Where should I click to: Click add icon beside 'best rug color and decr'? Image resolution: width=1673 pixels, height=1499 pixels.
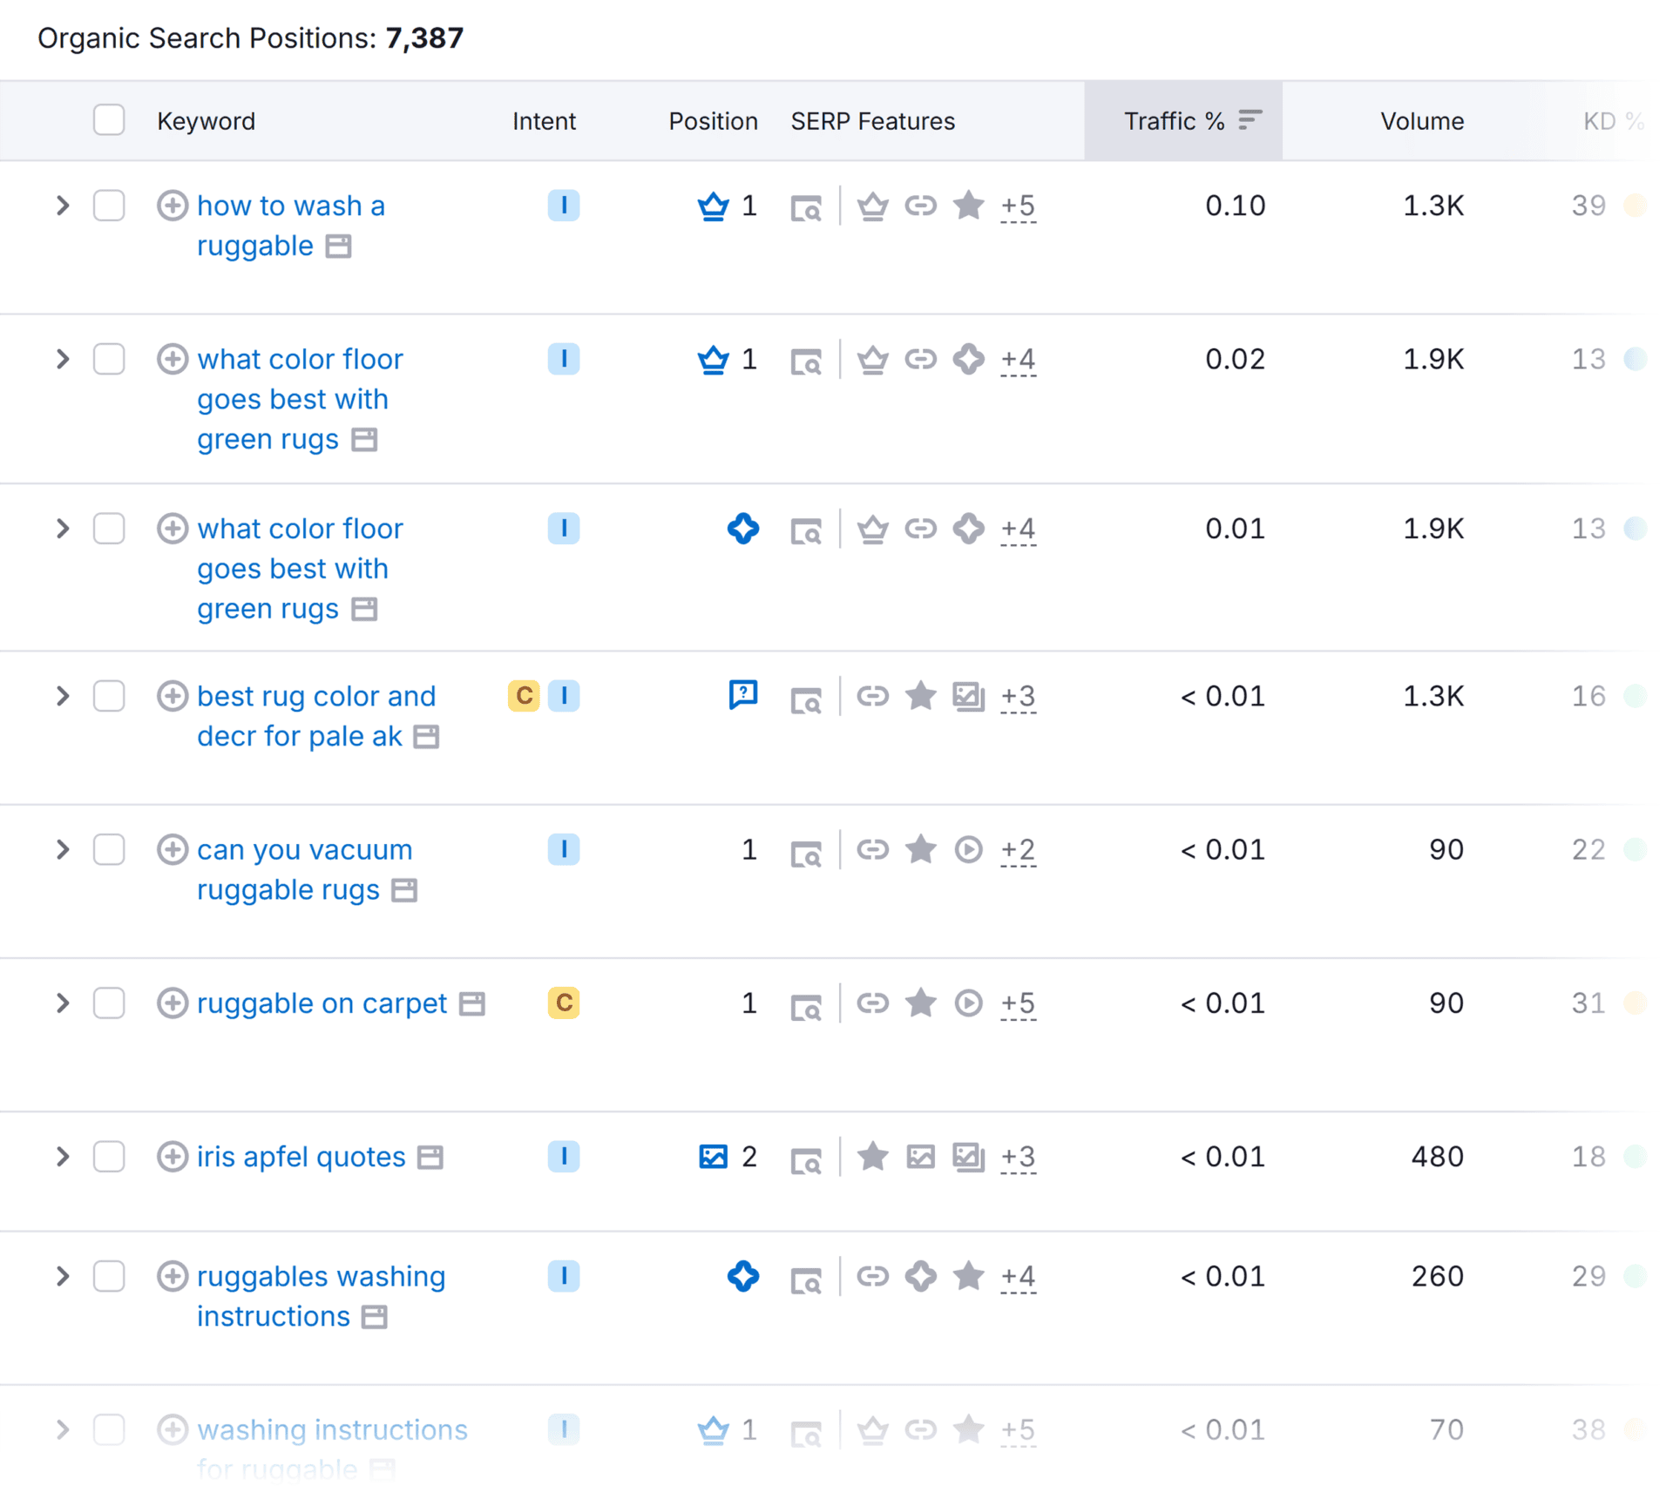pyautogui.click(x=172, y=696)
